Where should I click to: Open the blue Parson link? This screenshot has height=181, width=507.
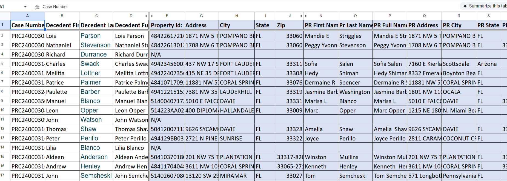point(90,36)
